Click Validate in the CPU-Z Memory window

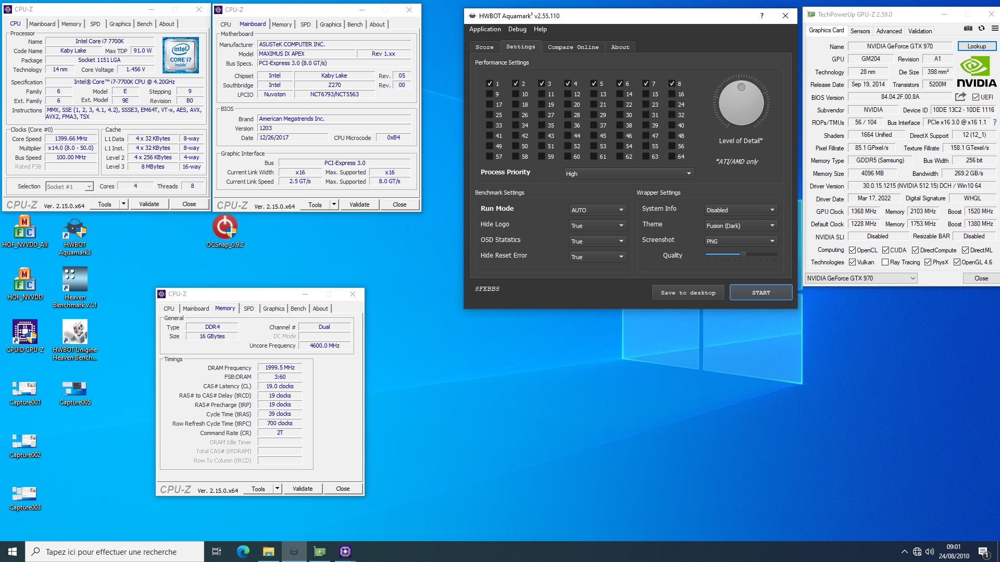point(303,489)
